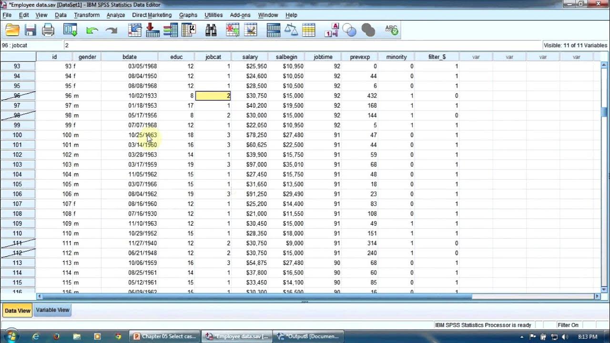Click the green Undo arrow
Viewport: 610px width, 343px height.
(92, 31)
